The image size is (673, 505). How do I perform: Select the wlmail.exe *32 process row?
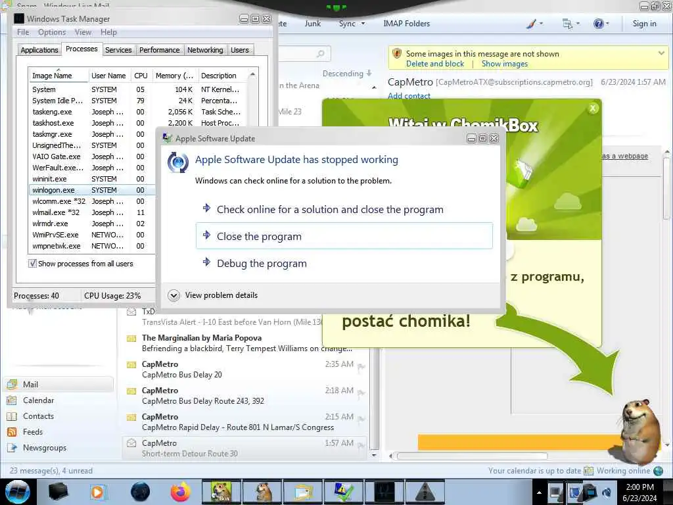pyautogui.click(x=92, y=212)
